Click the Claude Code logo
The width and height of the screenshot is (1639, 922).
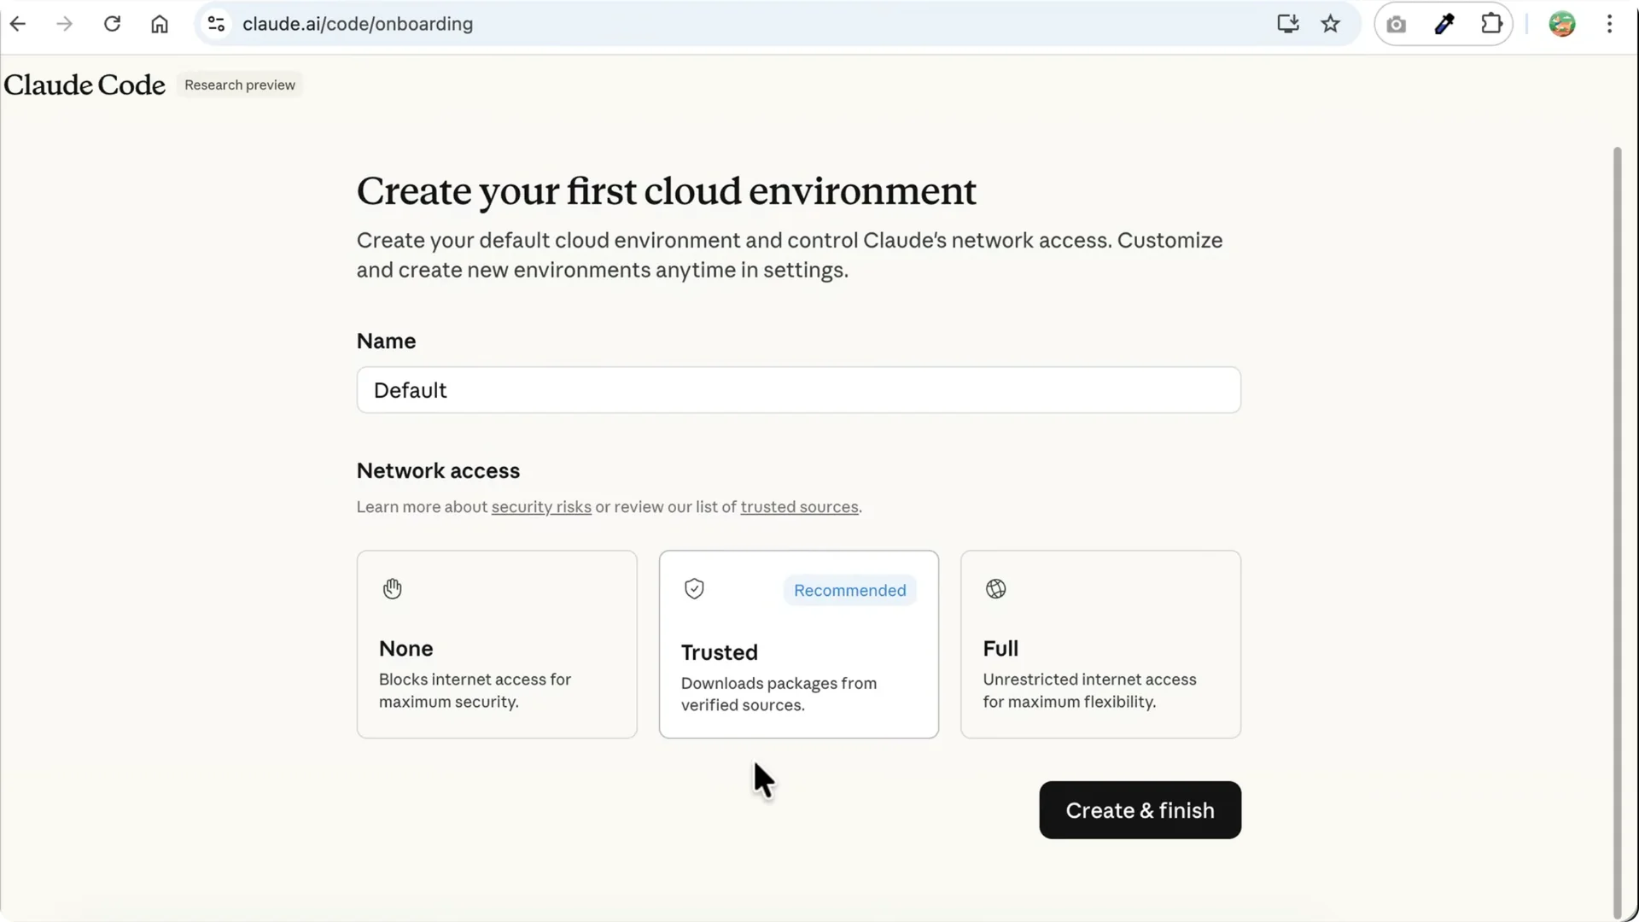tap(85, 85)
